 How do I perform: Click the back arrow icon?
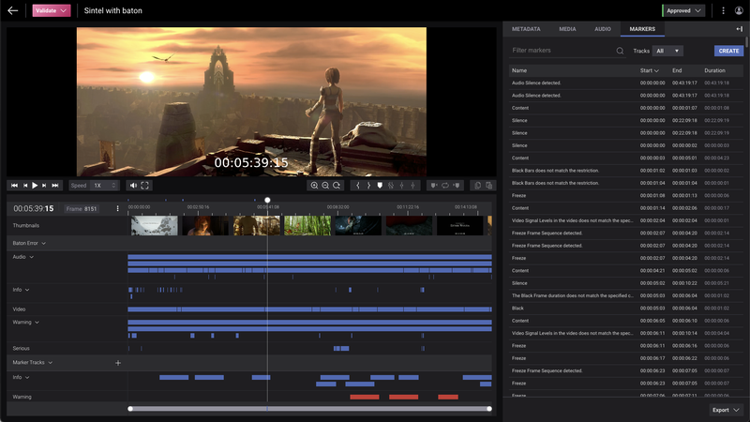13,10
